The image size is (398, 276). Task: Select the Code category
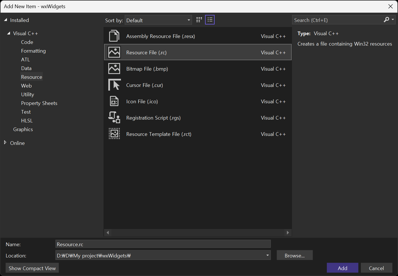(x=27, y=42)
